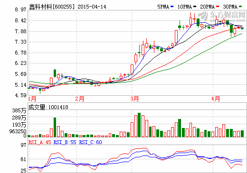The image size is (247, 173).
Task: Click the 289万 volume axis label
Action: [x=19, y=118]
